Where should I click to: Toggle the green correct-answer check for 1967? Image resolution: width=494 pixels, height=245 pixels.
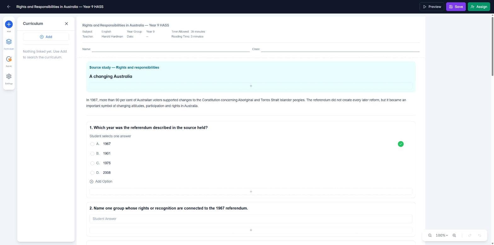(400, 144)
